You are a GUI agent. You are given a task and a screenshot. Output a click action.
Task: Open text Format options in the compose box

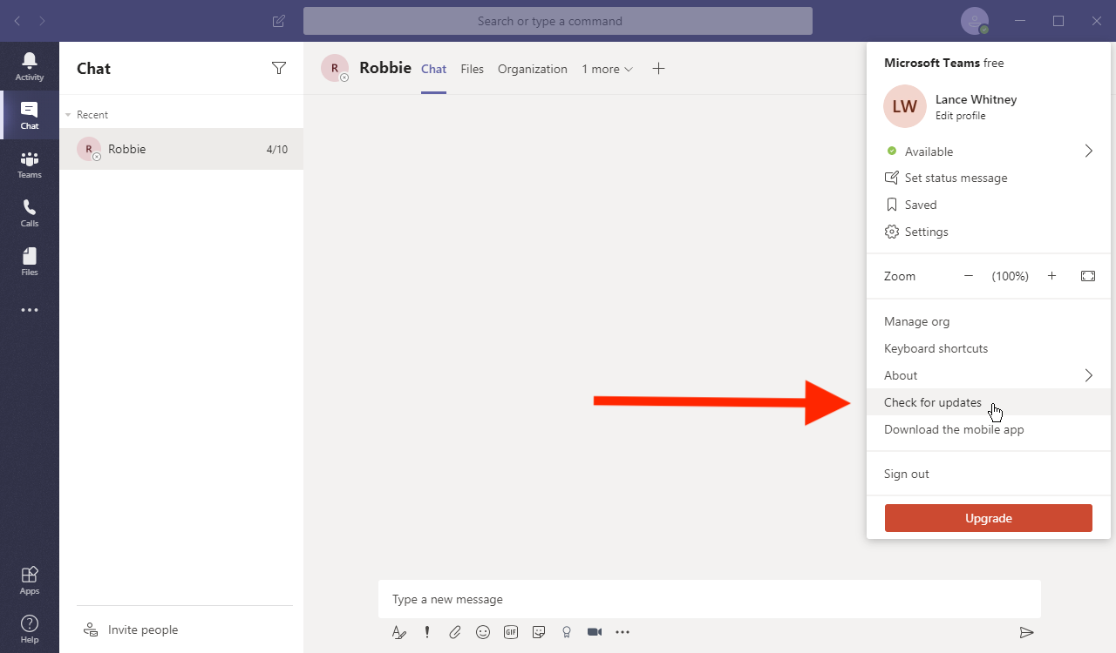click(x=399, y=632)
